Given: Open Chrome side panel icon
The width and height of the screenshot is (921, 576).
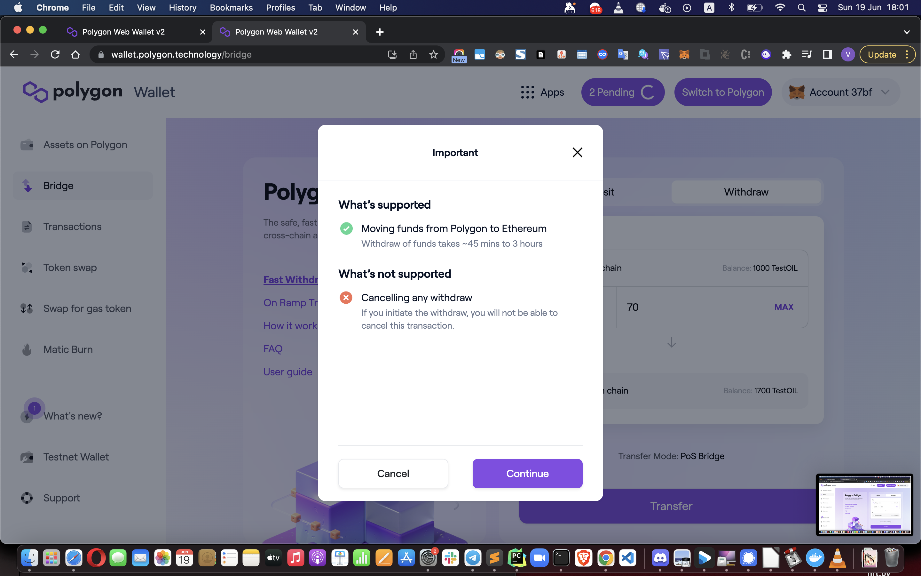Looking at the screenshot, I should point(827,54).
